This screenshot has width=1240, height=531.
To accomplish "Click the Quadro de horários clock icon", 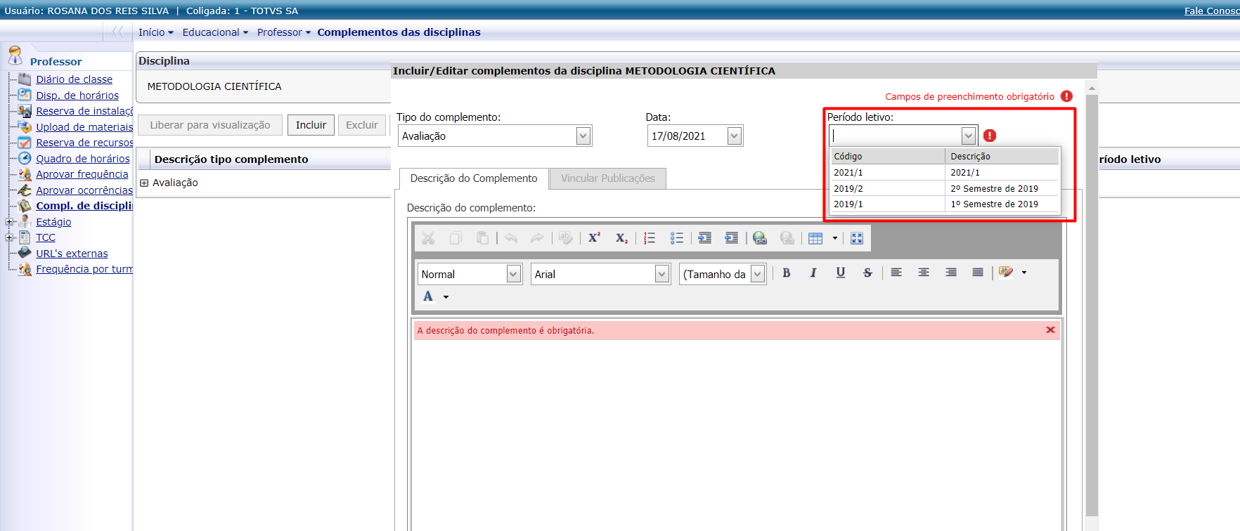I will tap(25, 158).
